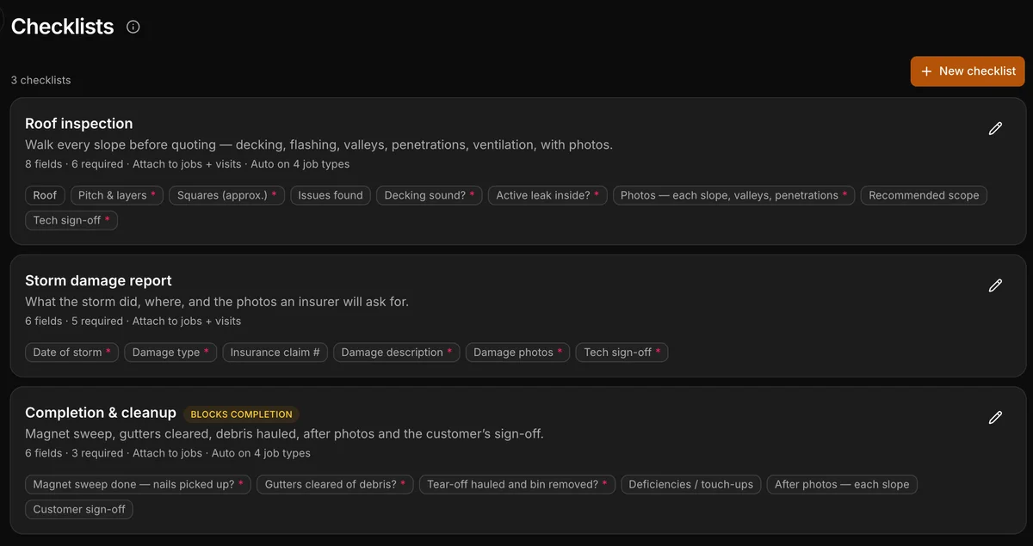Edit the Roof inspection checklist via pencil icon
Viewport: 1033px width, 546px height.
coord(995,128)
